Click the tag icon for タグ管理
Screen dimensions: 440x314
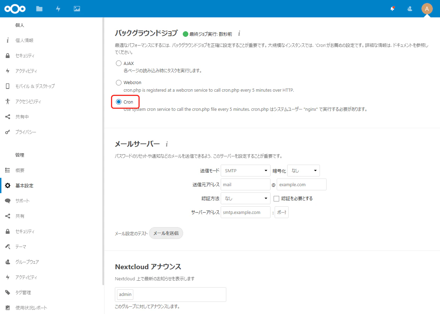pyautogui.click(x=8, y=292)
